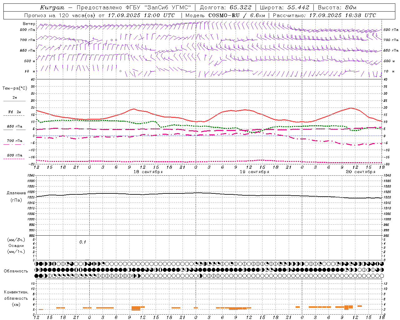The image size is (400, 320).
Task: Click the 18 сентября date label
Action: click(148, 172)
